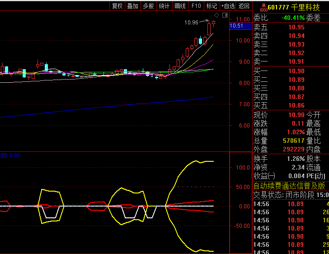Add stock via +自选 button
Image resolution: width=329 pixels, height=254 pixels.
(228, 6)
